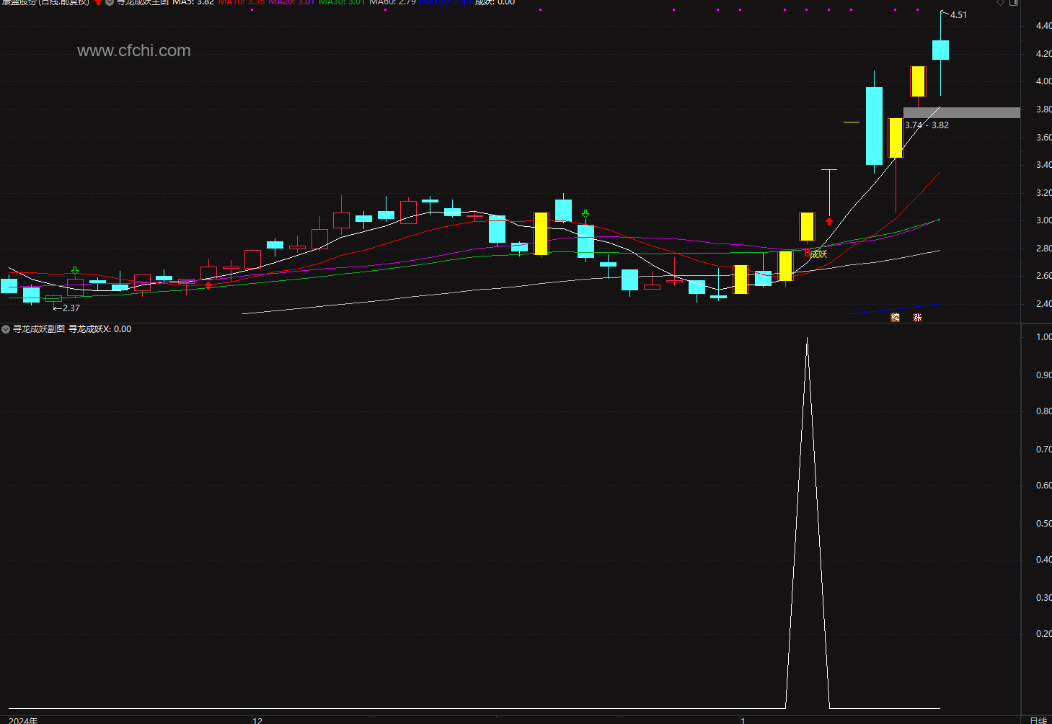Viewport: 1052px width, 724px height.
Task: Click the gray 3.74 - 3.82 gap zone
Action: (962, 112)
